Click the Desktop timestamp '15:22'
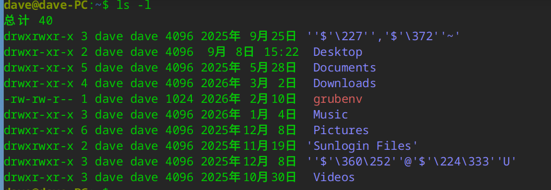The image size is (551, 190). coord(281,52)
